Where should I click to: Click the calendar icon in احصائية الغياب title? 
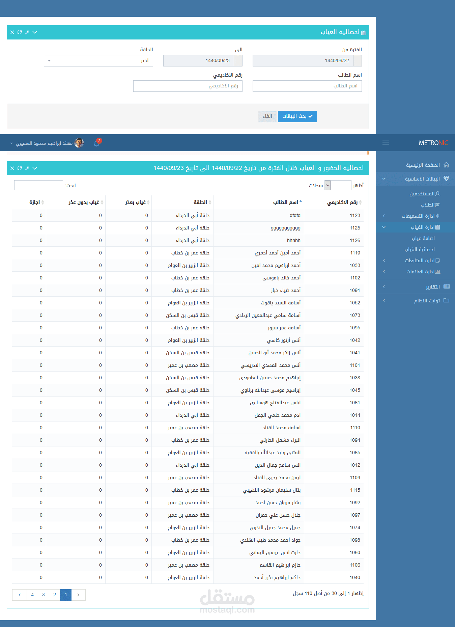tap(363, 33)
